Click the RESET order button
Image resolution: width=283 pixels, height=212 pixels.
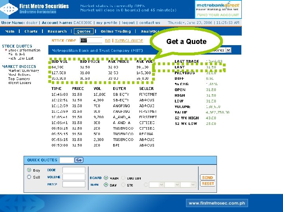click(x=208, y=184)
